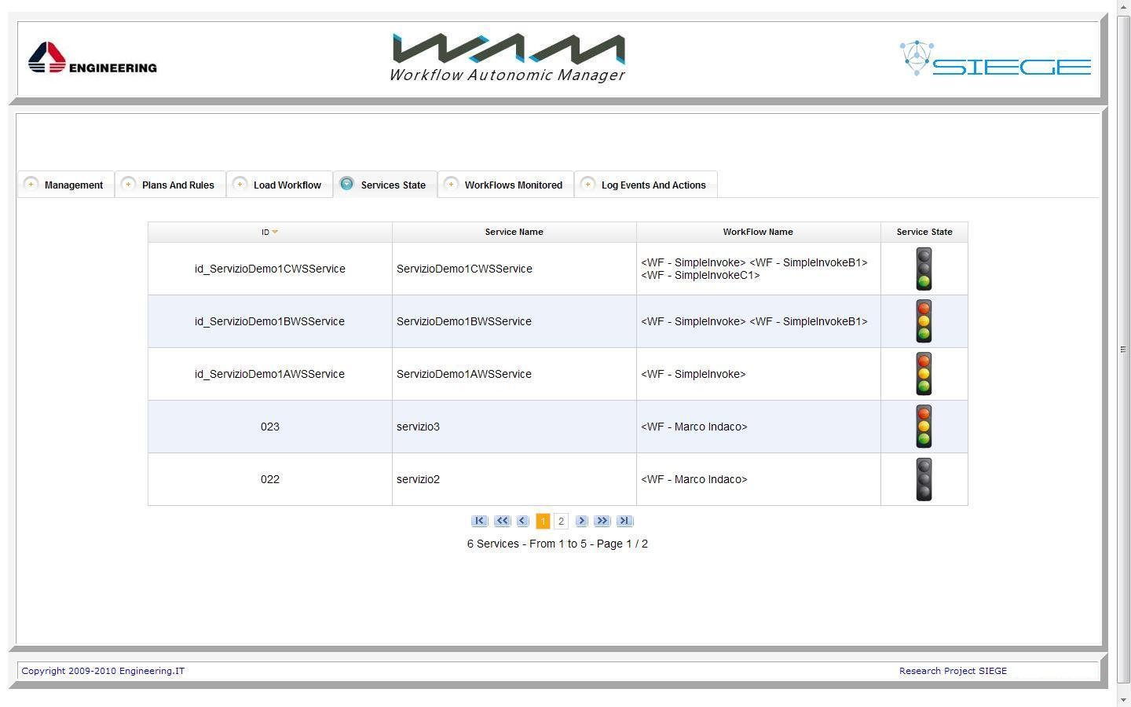The height and width of the screenshot is (707, 1131).
Task: Open the Log Events And Actions tab
Action: [x=653, y=185]
